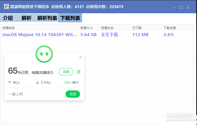
Task: Click the blue upload speed arrow
Action: pyautogui.click(x=10, y=83)
